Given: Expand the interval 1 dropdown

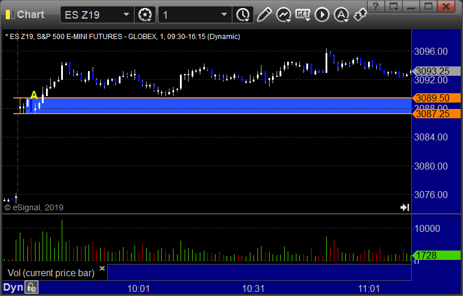Looking at the screenshot, I should tap(224, 15).
